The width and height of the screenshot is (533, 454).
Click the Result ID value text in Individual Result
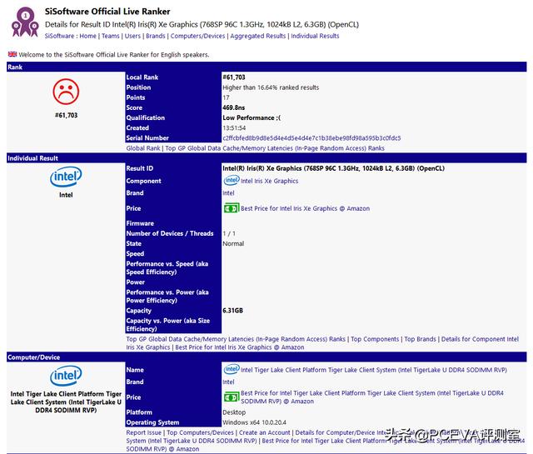pos(333,168)
